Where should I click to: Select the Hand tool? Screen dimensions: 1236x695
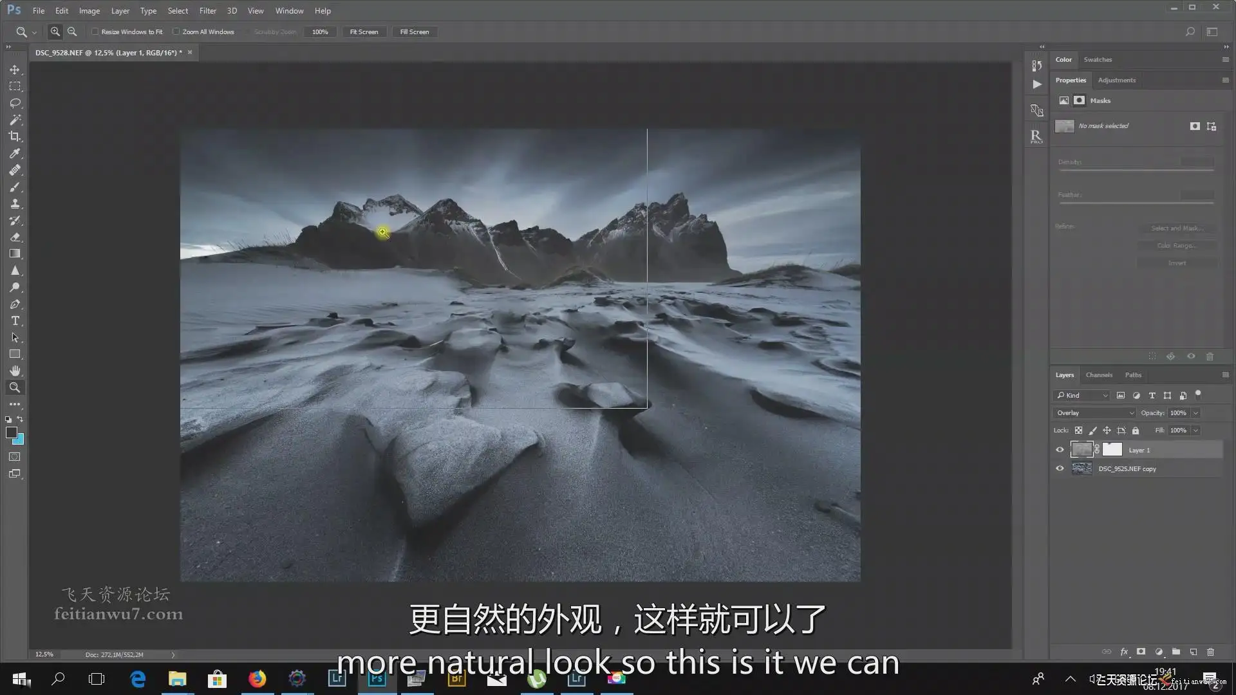pyautogui.click(x=15, y=371)
